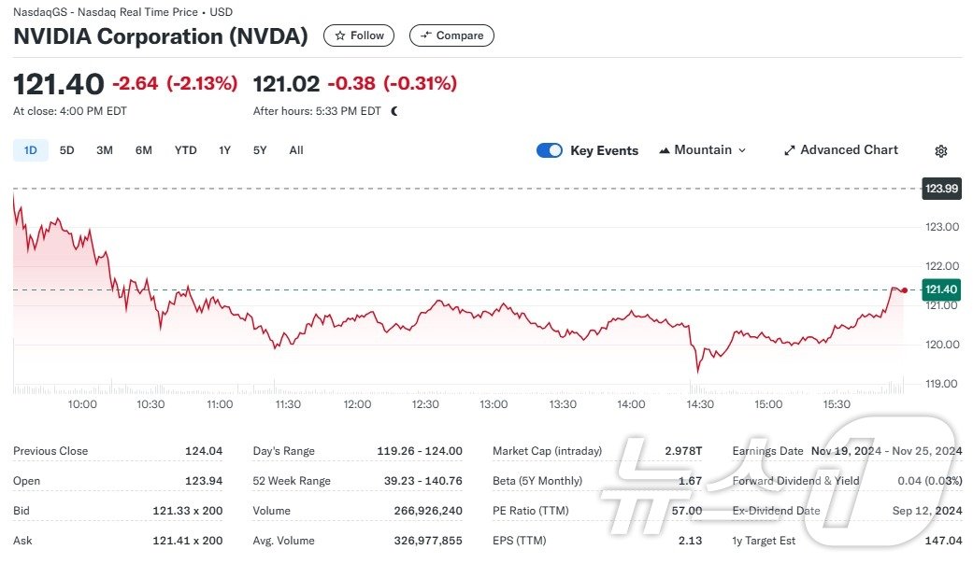This screenshot has height=564, width=973.
Task: Click the 10:00 time axis label
Action: point(82,404)
